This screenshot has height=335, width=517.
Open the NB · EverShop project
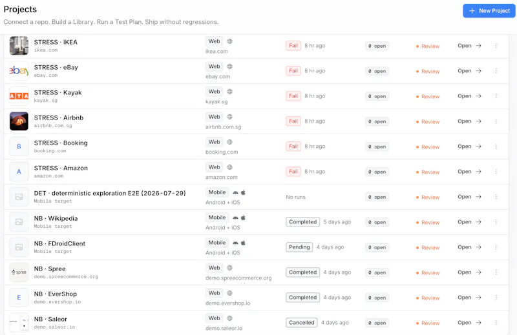click(470, 298)
